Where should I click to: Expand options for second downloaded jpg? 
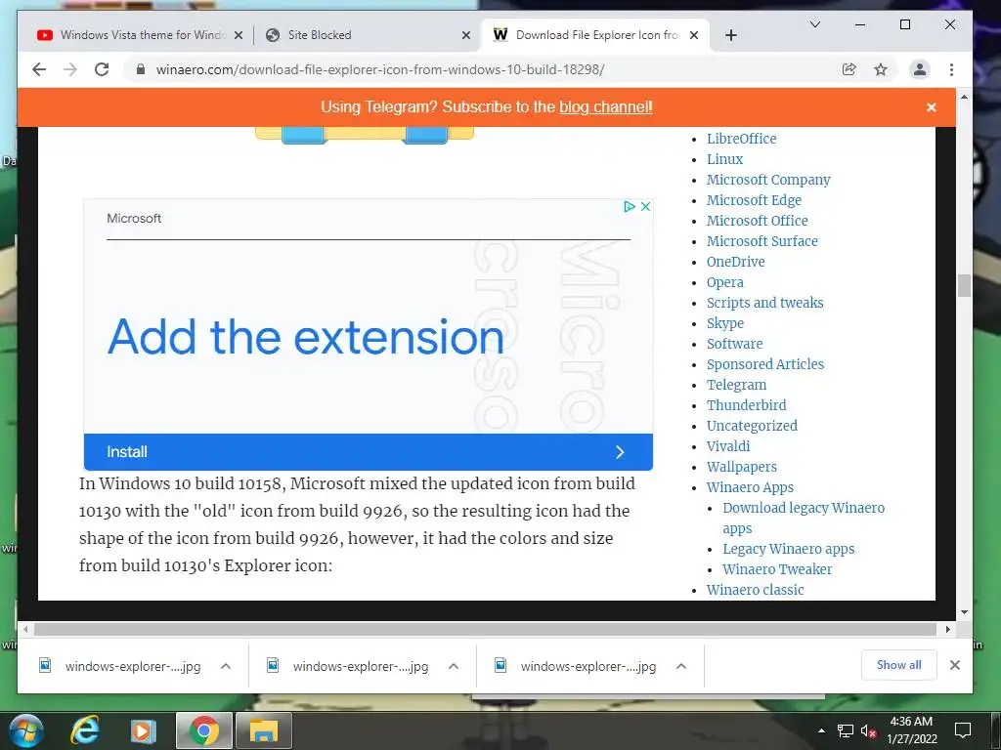pyautogui.click(x=454, y=666)
